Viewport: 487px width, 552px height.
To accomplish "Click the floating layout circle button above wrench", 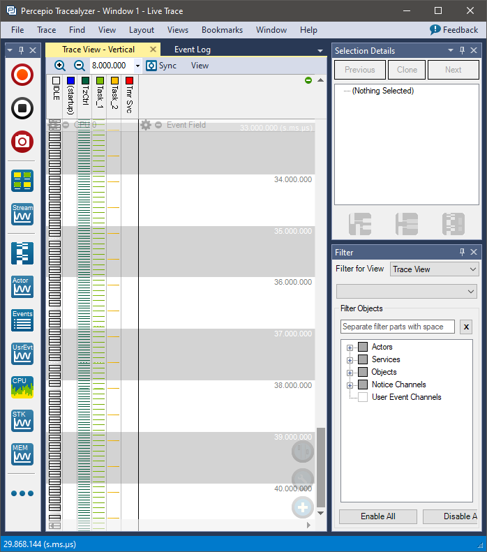I will coord(303,451).
